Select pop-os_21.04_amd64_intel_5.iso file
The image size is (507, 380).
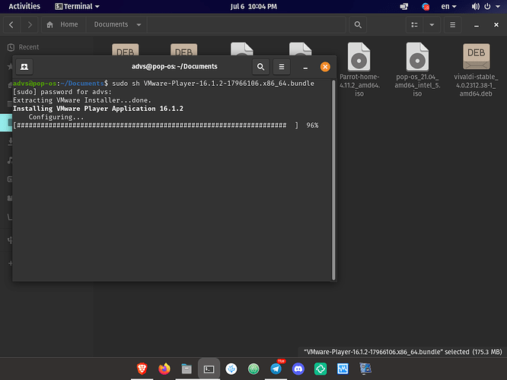[417, 70]
